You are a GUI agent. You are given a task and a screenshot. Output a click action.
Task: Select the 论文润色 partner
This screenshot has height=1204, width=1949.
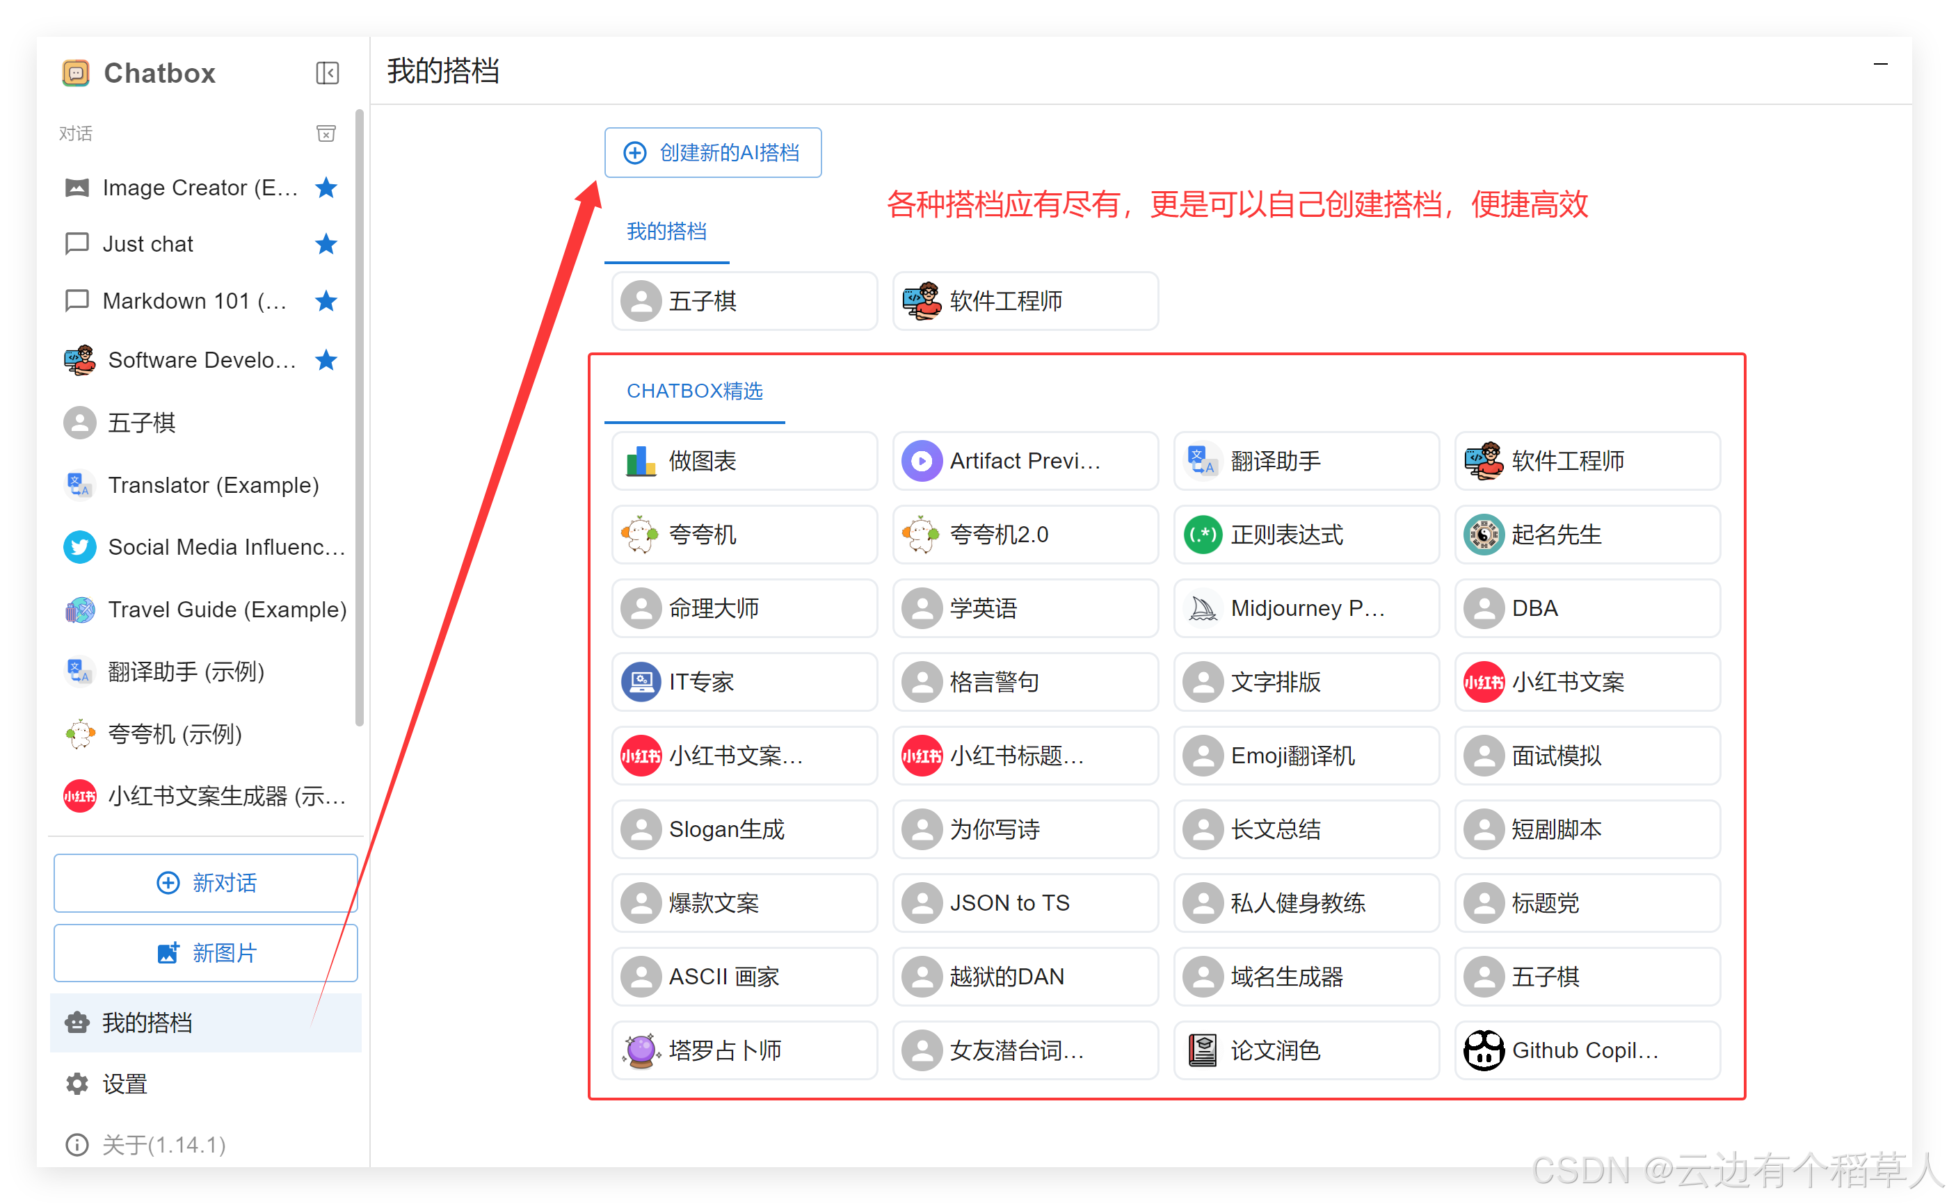1306,1050
